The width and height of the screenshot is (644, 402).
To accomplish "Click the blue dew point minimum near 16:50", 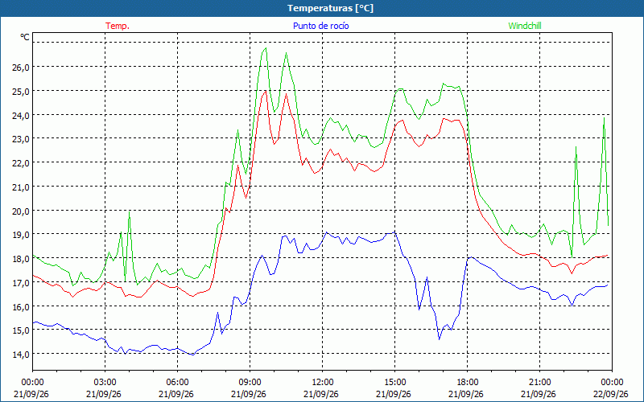I will click(x=439, y=339).
